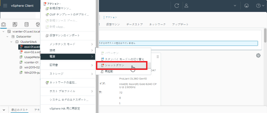Switch to Hosts and Clusters inventory icon
This screenshot has width=267, height=113.
point(4,25)
